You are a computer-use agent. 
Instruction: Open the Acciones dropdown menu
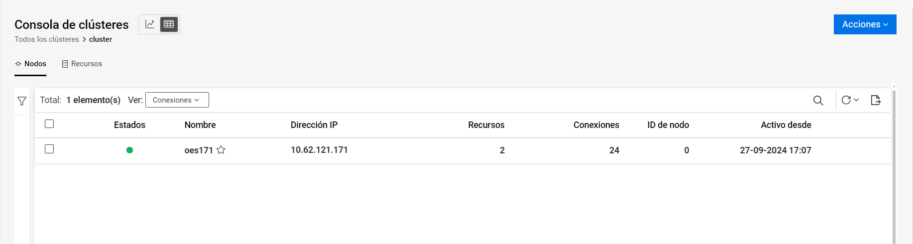point(865,24)
